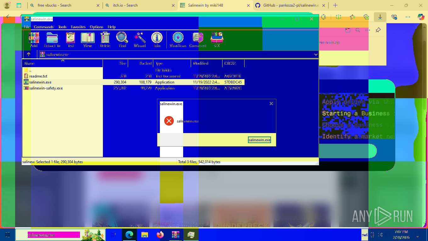This screenshot has height=241, width=428.
Task: Click the Add toolbar icon in WinRAR
Action: click(x=34, y=40)
